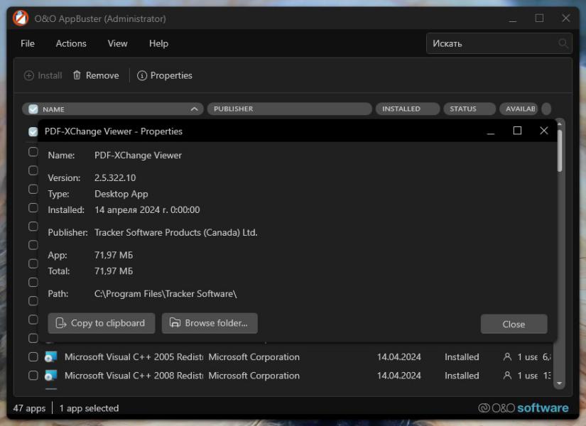Click the user icon in Visual C++ 2005 row
This screenshot has height=426, width=586.
pyautogui.click(x=507, y=357)
